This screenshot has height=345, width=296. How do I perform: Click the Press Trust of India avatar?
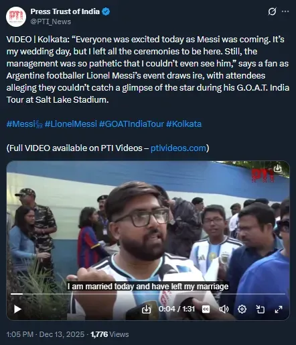pyautogui.click(x=16, y=17)
